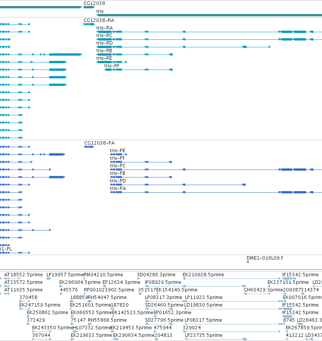Select the trio-PF protein label
This screenshot has height=341, width=322.
pos(117,158)
